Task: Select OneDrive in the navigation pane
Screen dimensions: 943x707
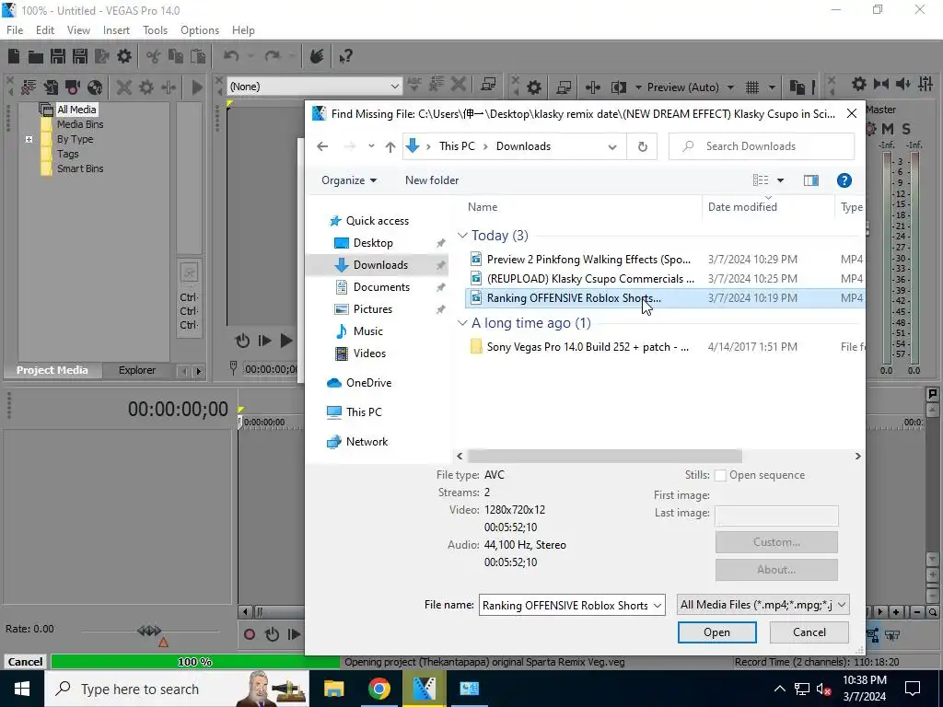Action: (x=368, y=383)
